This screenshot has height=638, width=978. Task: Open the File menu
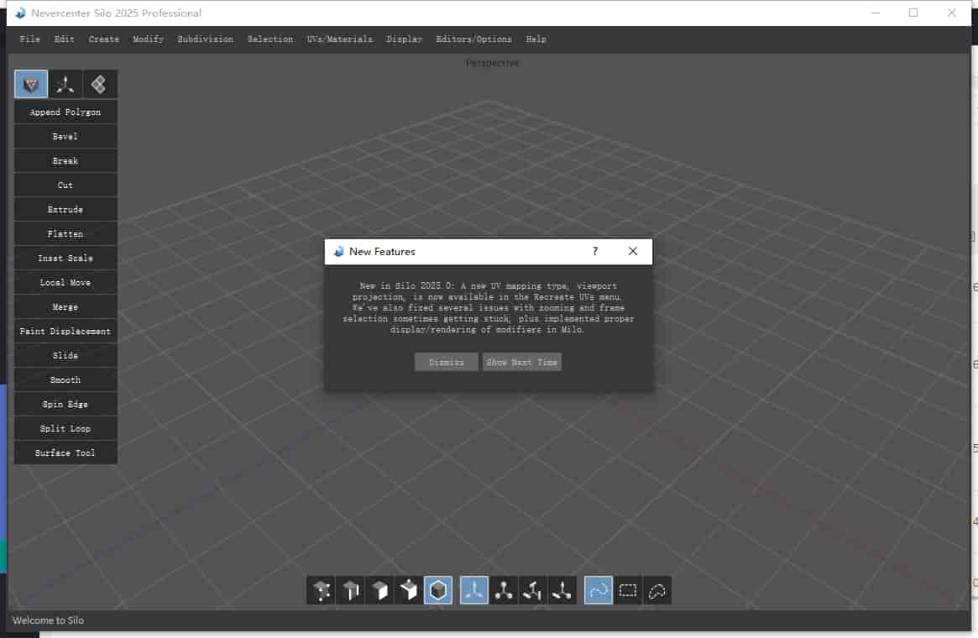click(29, 39)
